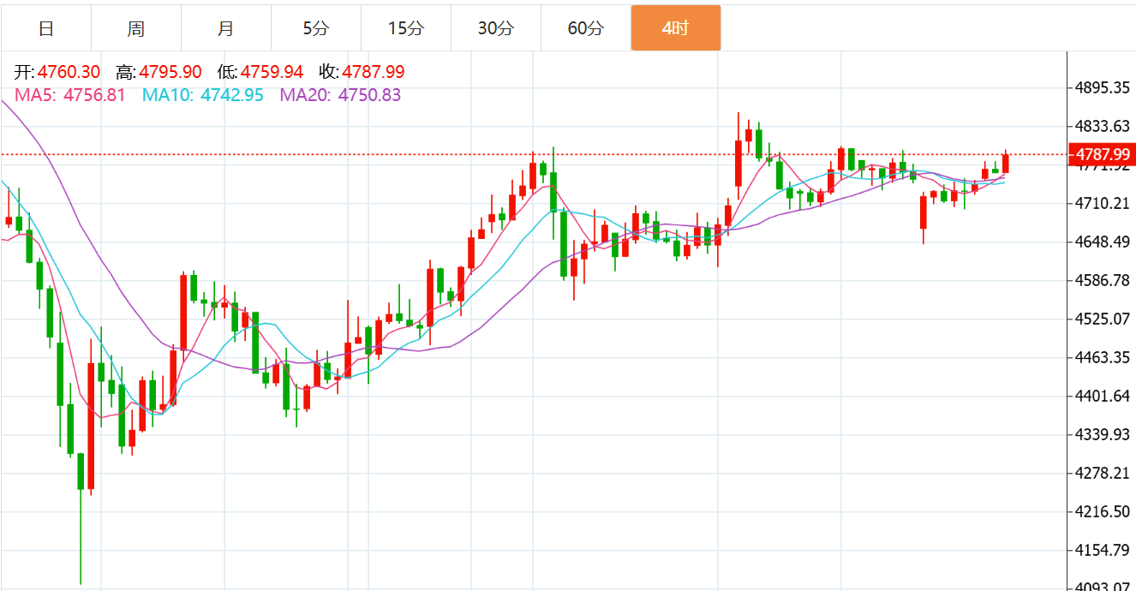Image resolution: width=1136 pixels, height=591 pixels.
Task: Click the opening price value 4760.30
Action: tap(69, 72)
